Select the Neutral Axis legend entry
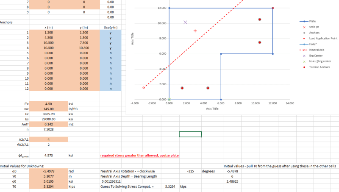 [312, 50]
